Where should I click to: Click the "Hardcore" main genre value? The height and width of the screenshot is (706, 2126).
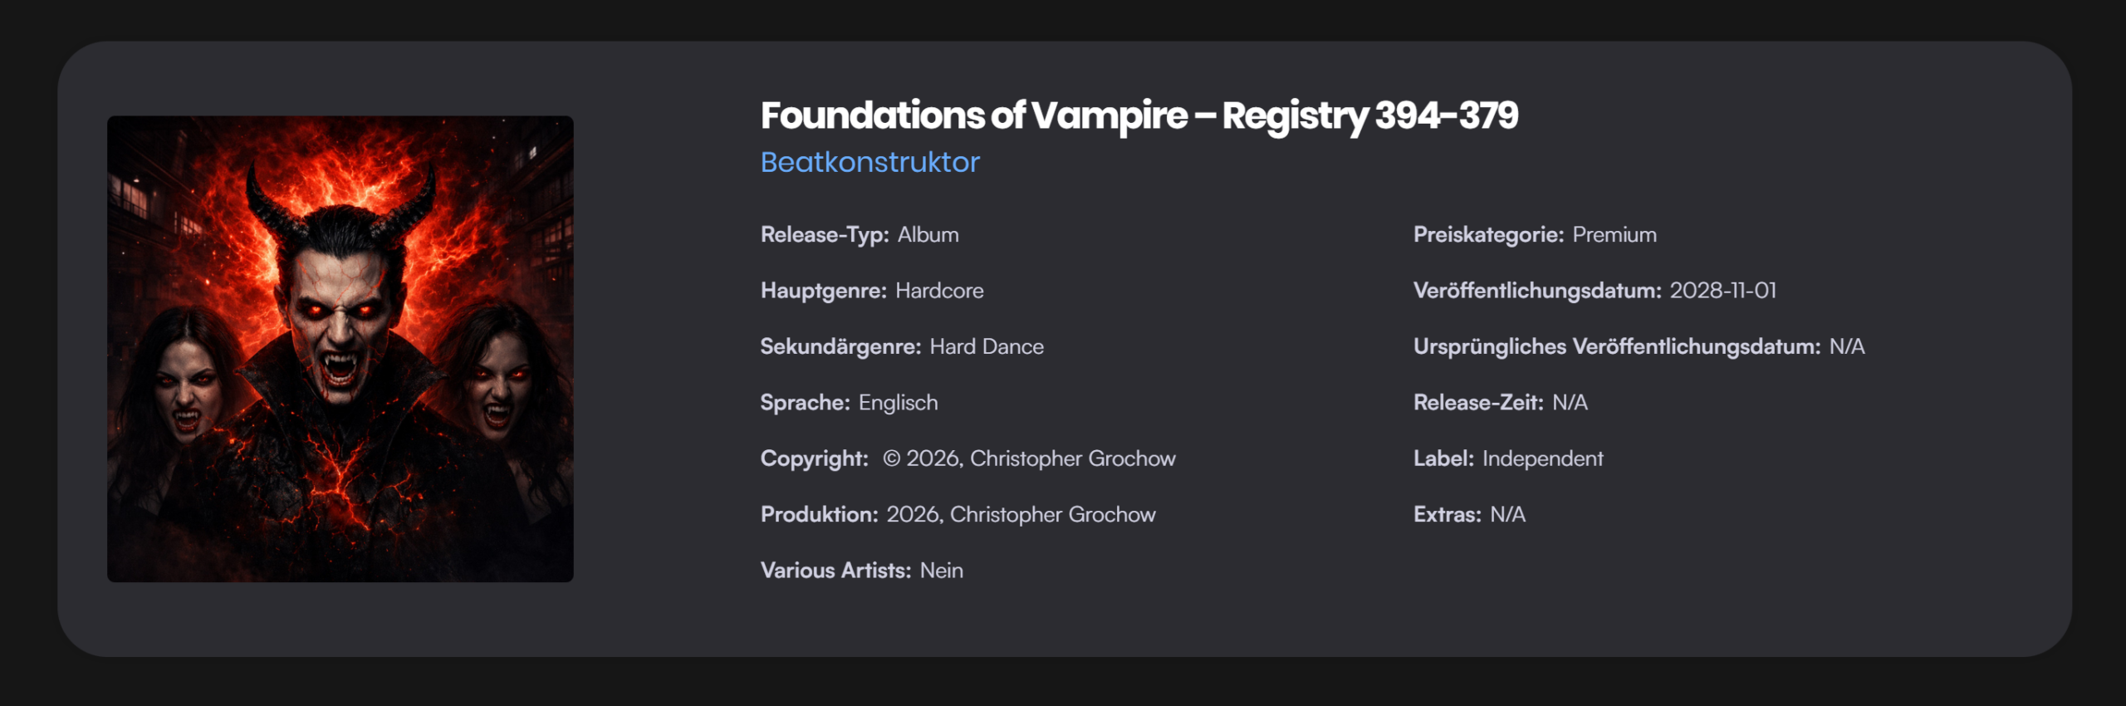click(939, 291)
